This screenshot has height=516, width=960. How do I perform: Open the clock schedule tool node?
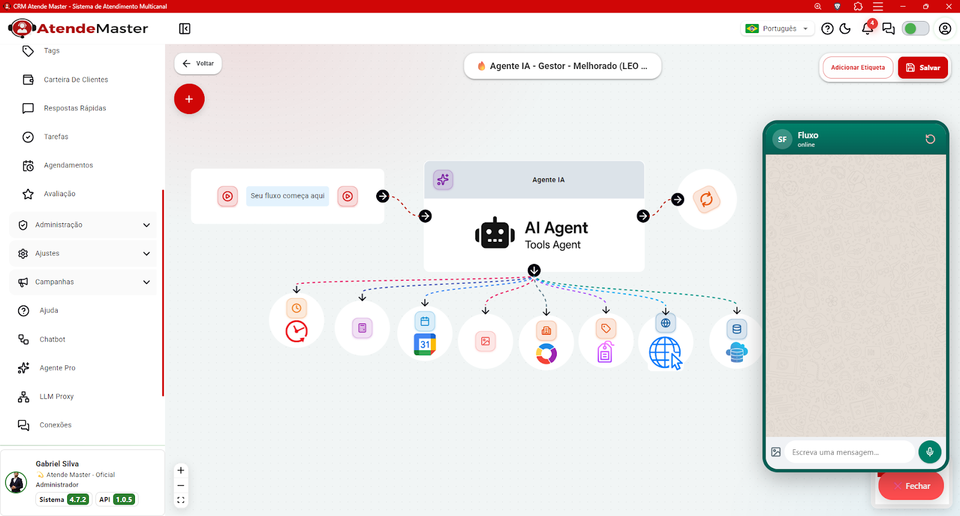296,320
